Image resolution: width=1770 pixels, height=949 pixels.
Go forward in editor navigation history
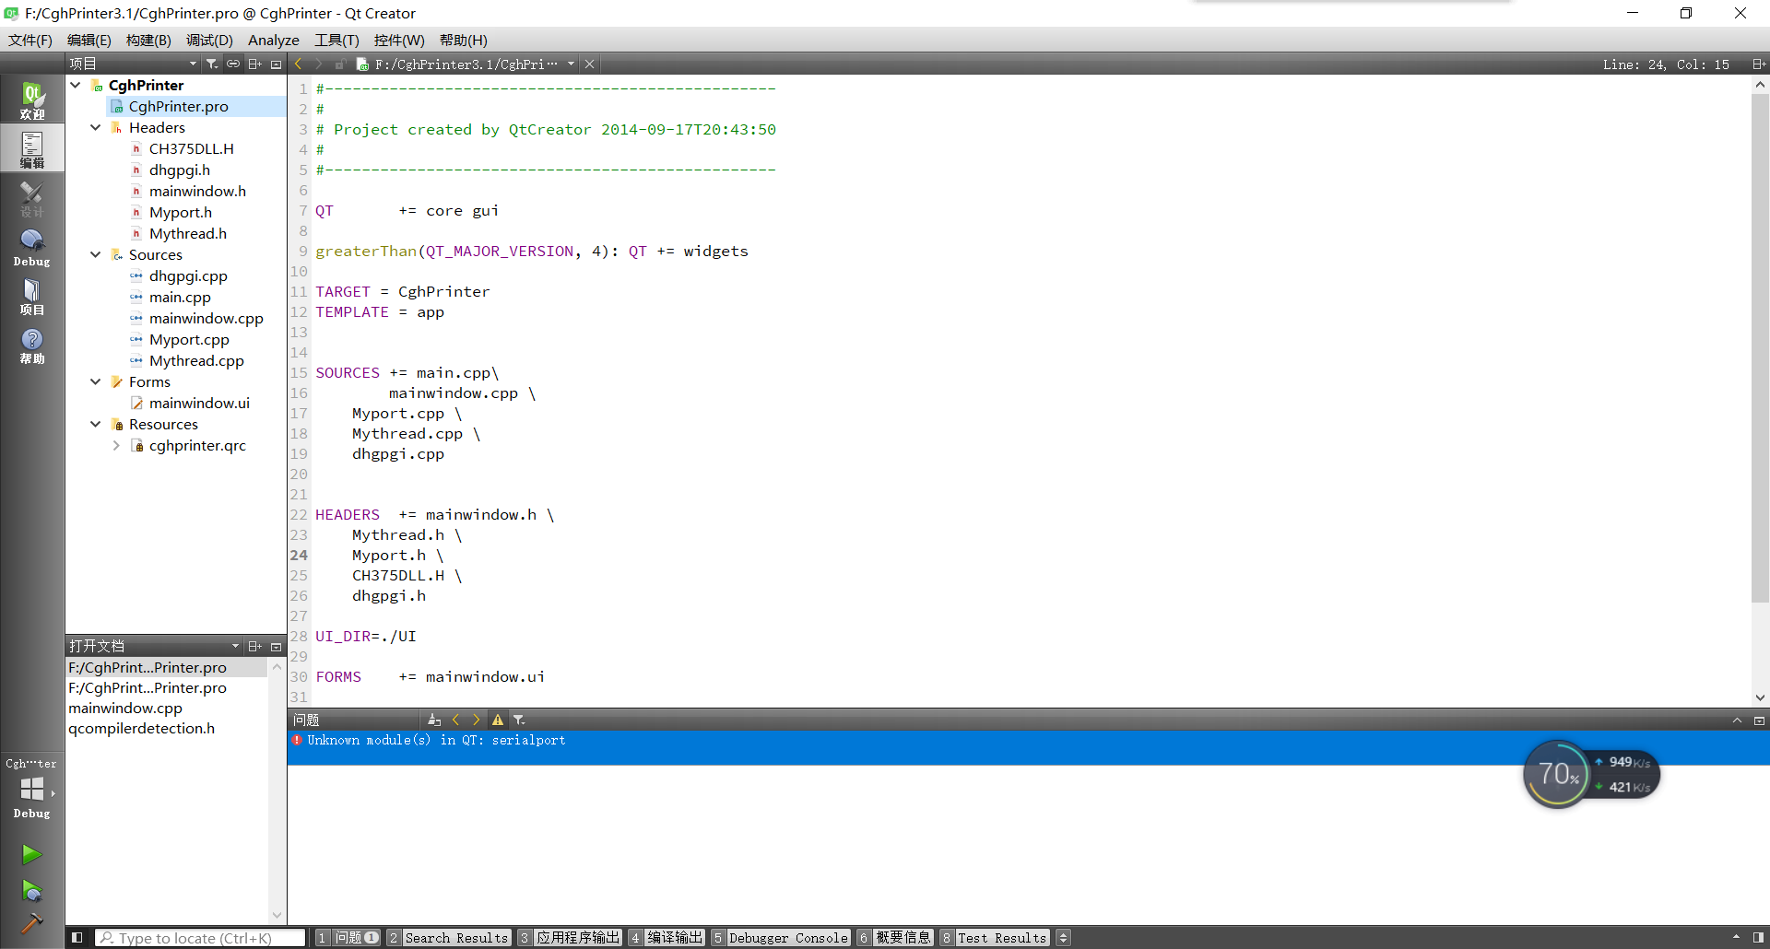tap(319, 64)
